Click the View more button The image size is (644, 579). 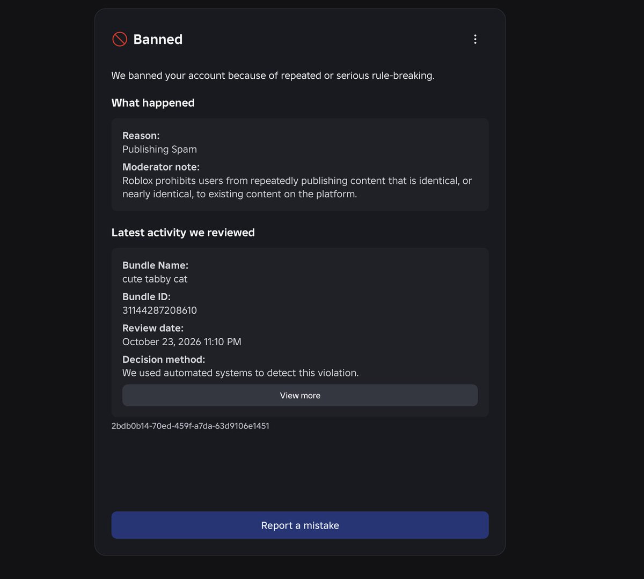coord(300,395)
